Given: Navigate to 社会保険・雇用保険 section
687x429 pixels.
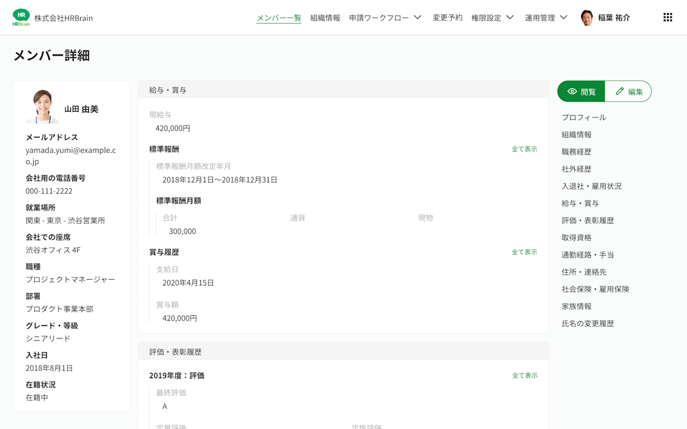Looking at the screenshot, I should 595,289.
